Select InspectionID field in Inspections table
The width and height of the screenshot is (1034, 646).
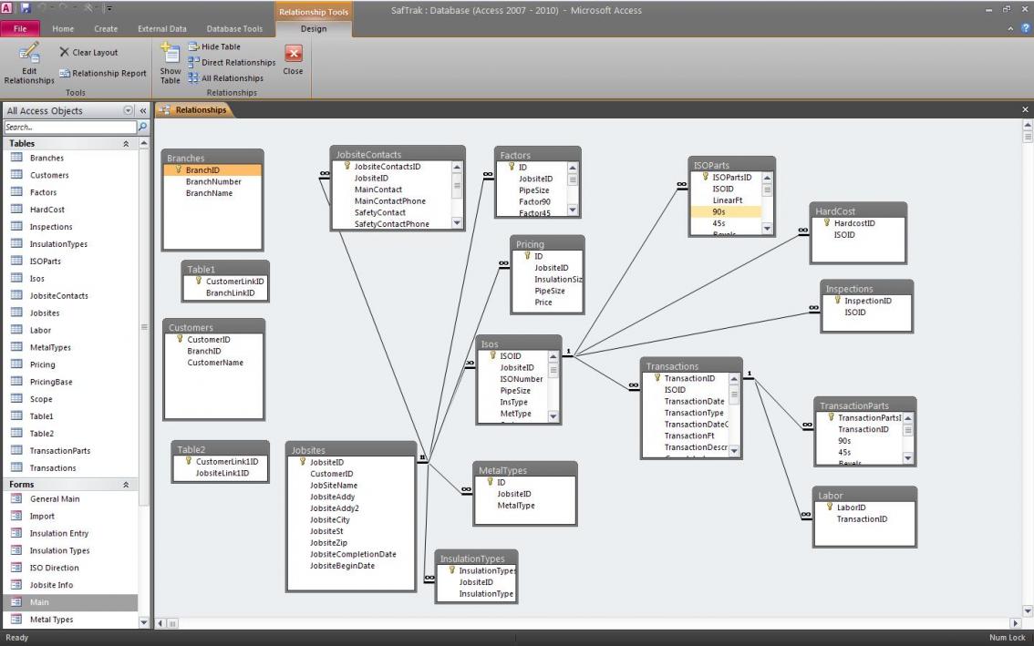[x=868, y=301]
